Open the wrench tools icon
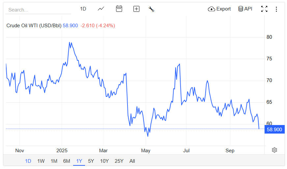Screen dimensions: 287x169 coord(152,9)
